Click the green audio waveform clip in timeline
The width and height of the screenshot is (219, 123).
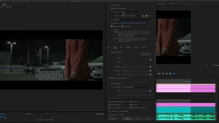point(185,117)
